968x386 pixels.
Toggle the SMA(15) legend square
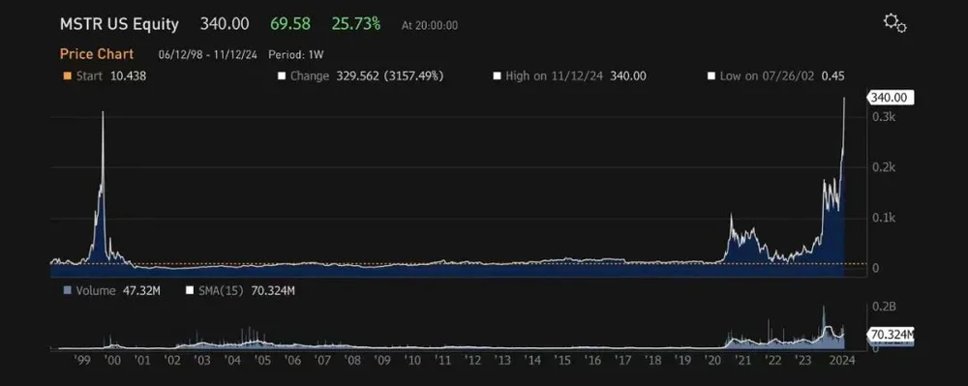pyautogui.click(x=190, y=290)
